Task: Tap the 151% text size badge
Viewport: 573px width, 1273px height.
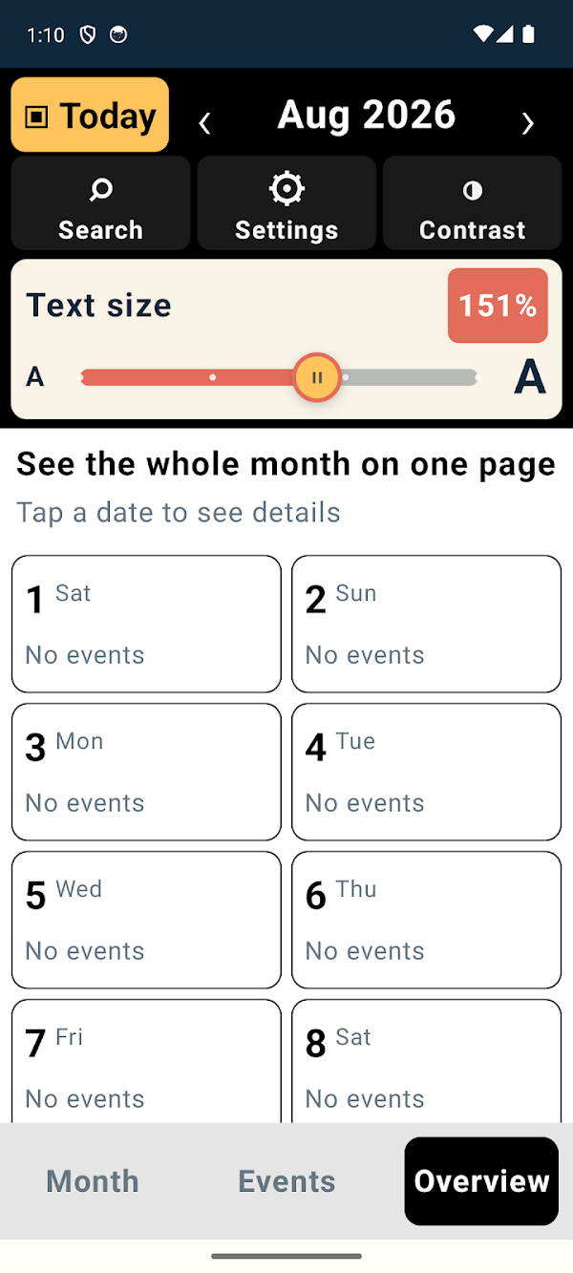Action: point(498,306)
